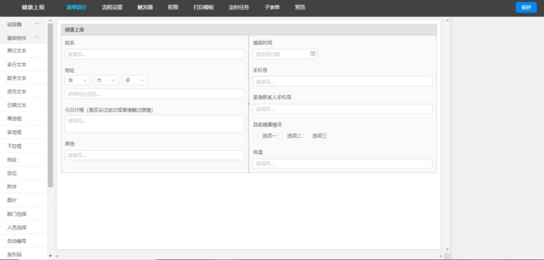Click the canvas vertical scrollbar up arrow
544x260 pixels.
click(x=447, y=21)
